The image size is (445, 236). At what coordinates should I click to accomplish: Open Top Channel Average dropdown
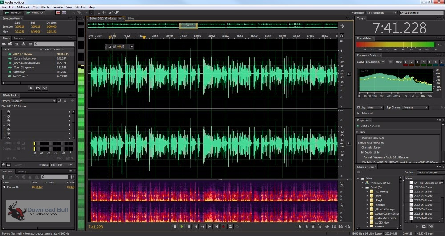point(415,108)
